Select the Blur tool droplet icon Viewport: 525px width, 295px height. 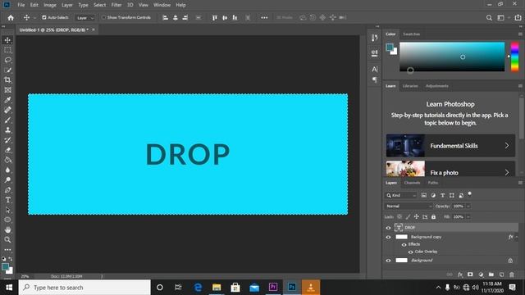[x=7, y=170]
